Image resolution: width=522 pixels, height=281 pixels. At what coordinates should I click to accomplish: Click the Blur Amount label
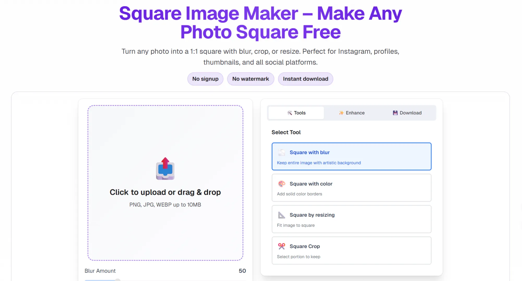click(x=100, y=271)
